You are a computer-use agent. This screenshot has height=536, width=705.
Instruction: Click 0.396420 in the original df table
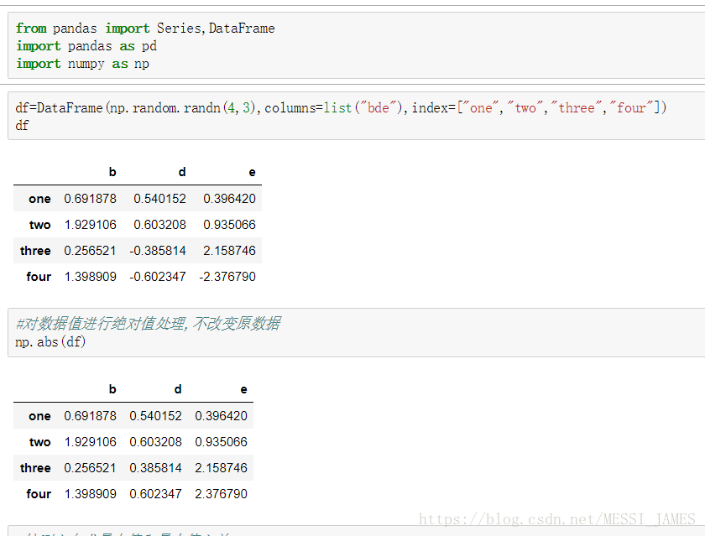pyautogui.click(x=229, y=199)
